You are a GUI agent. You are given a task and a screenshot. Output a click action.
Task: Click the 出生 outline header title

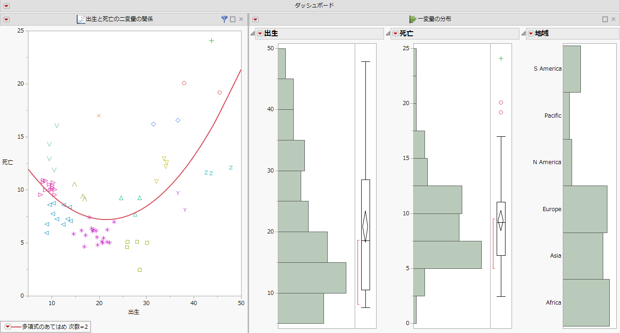coord(271,33)
